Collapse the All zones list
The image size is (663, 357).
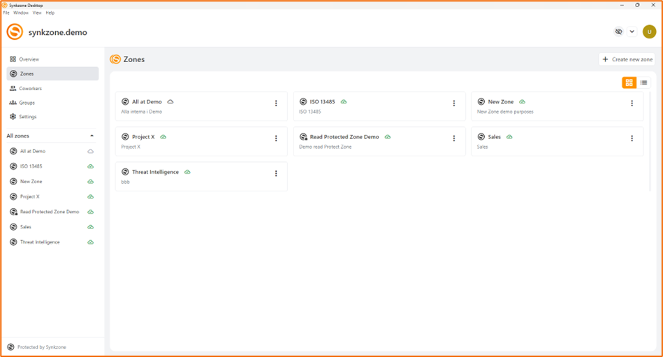[92, 136]
